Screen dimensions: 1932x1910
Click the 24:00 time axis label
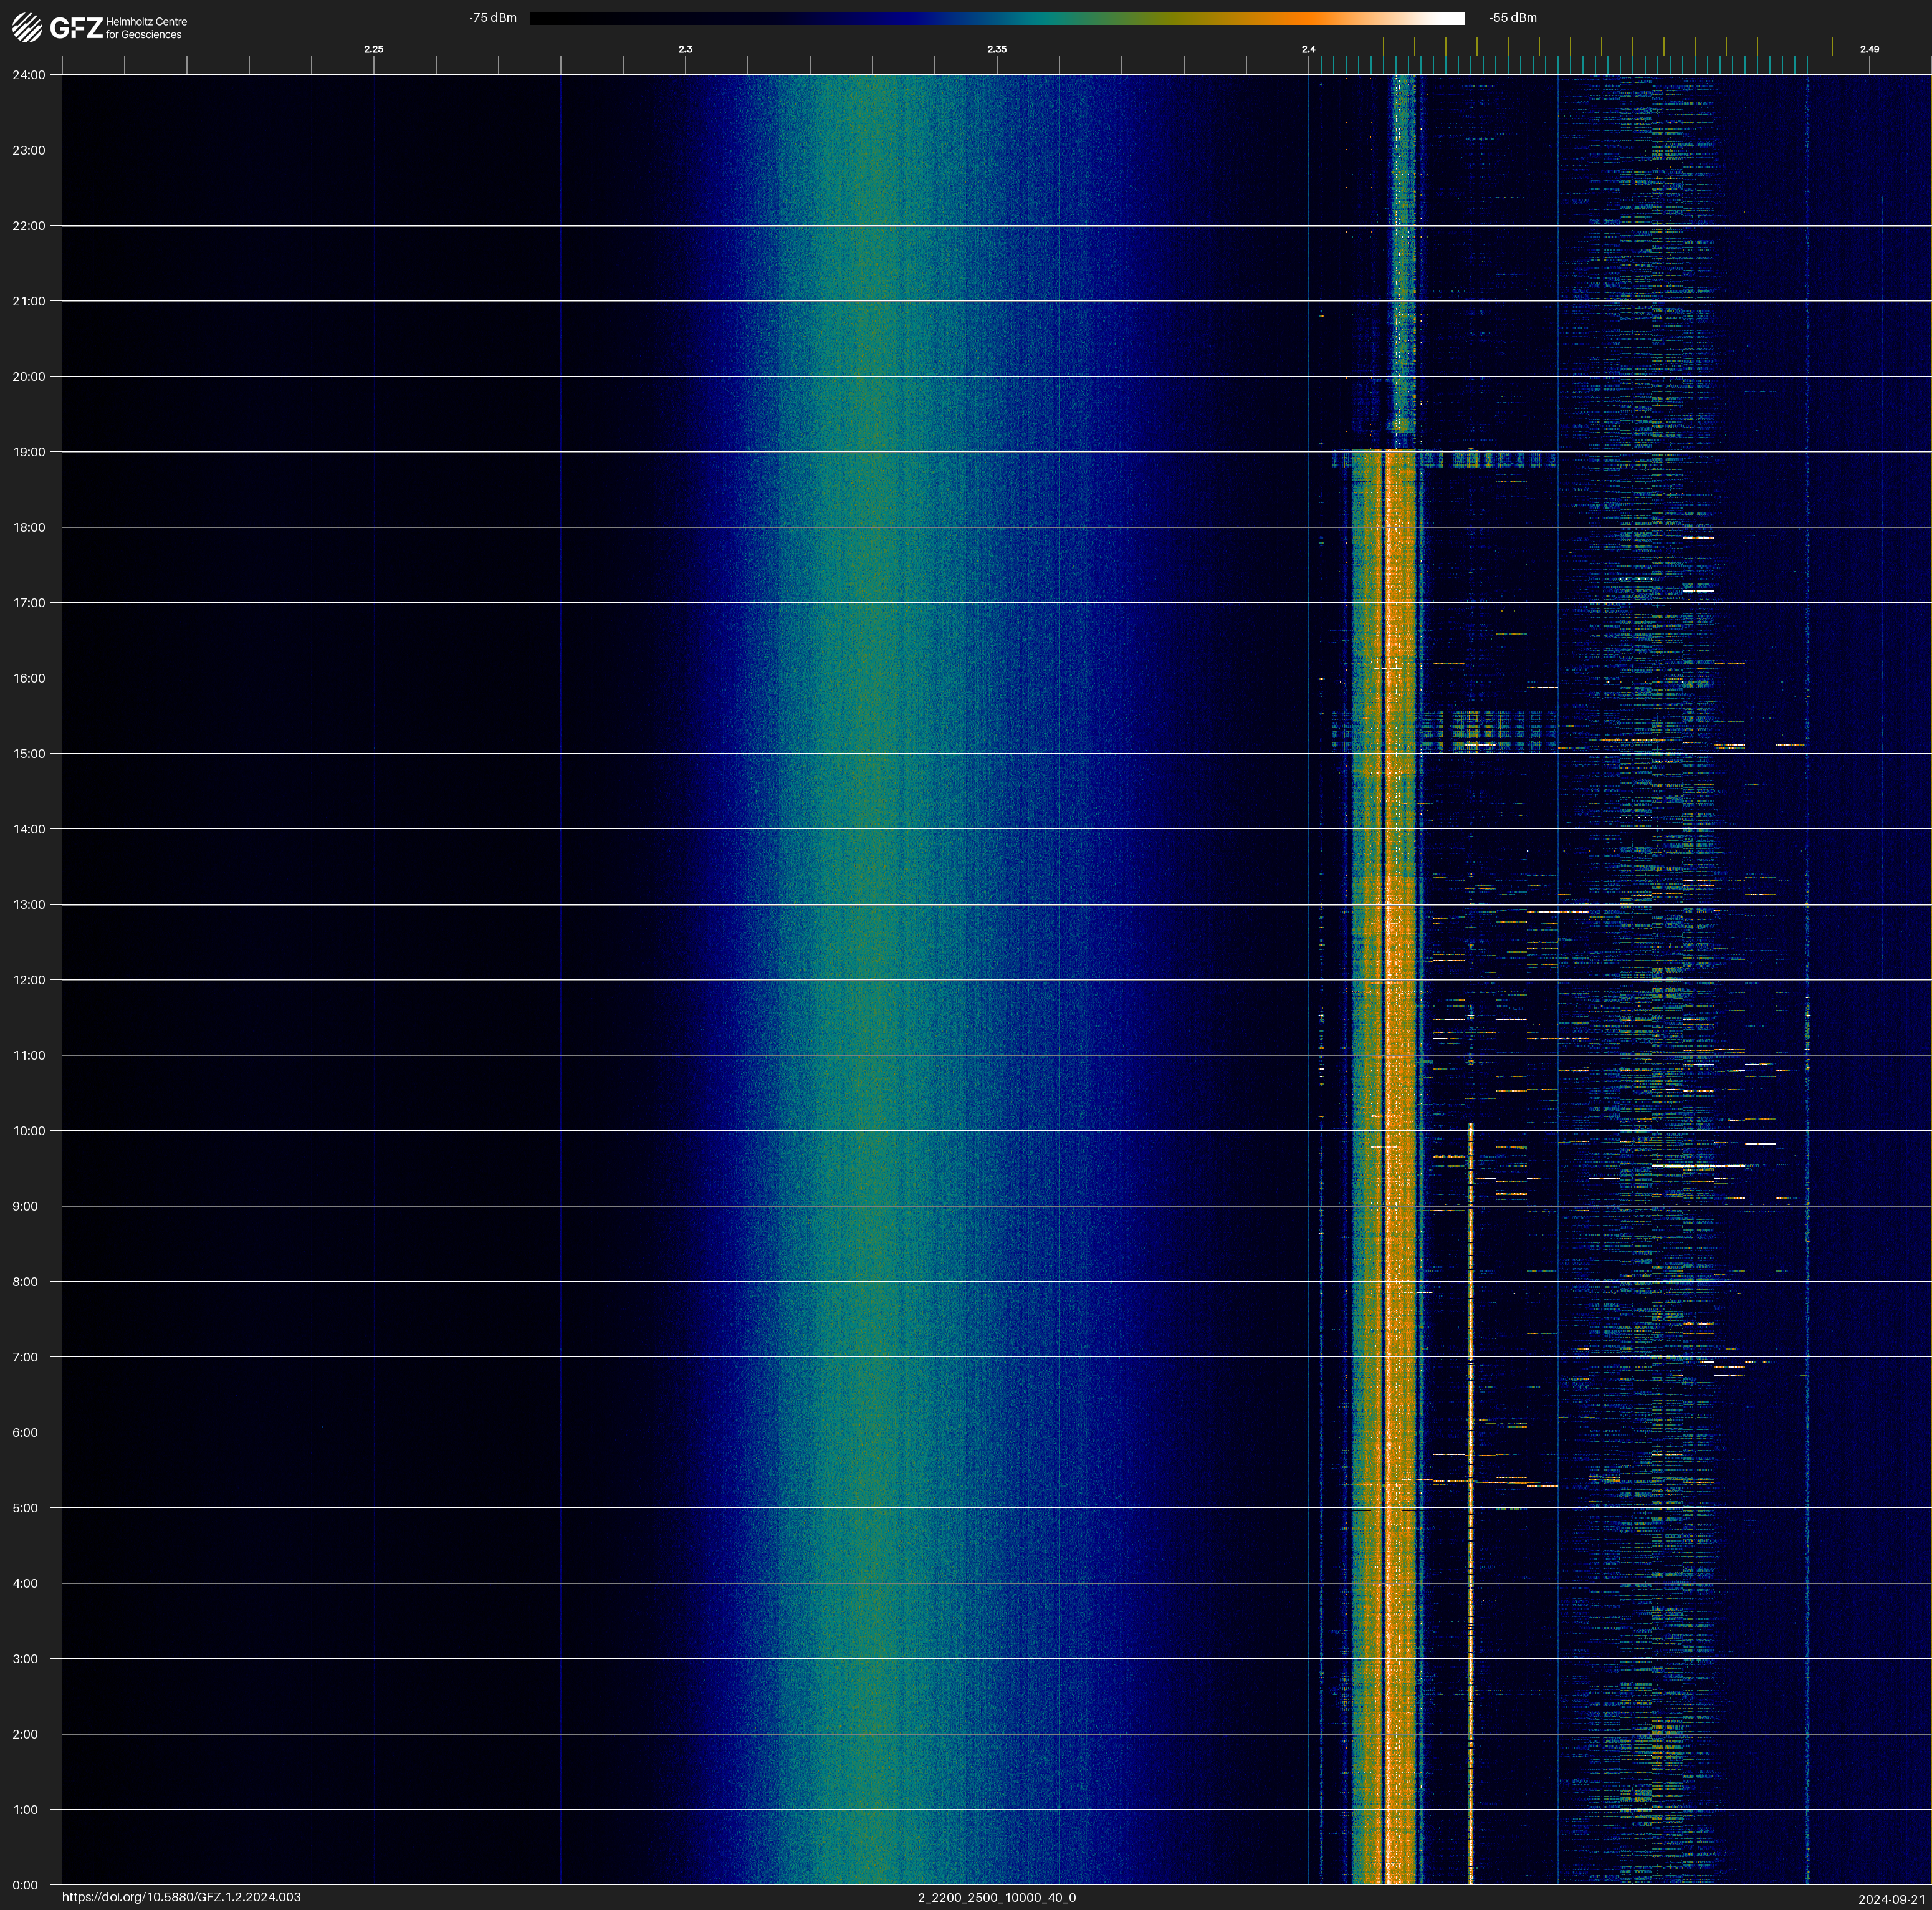tap(29, 75)
